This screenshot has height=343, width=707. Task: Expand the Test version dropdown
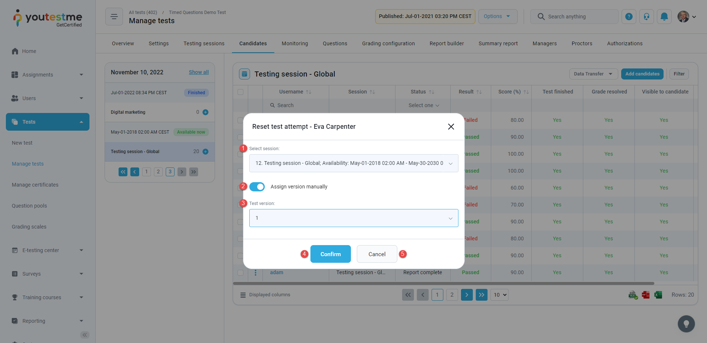(x=353, y=218)
